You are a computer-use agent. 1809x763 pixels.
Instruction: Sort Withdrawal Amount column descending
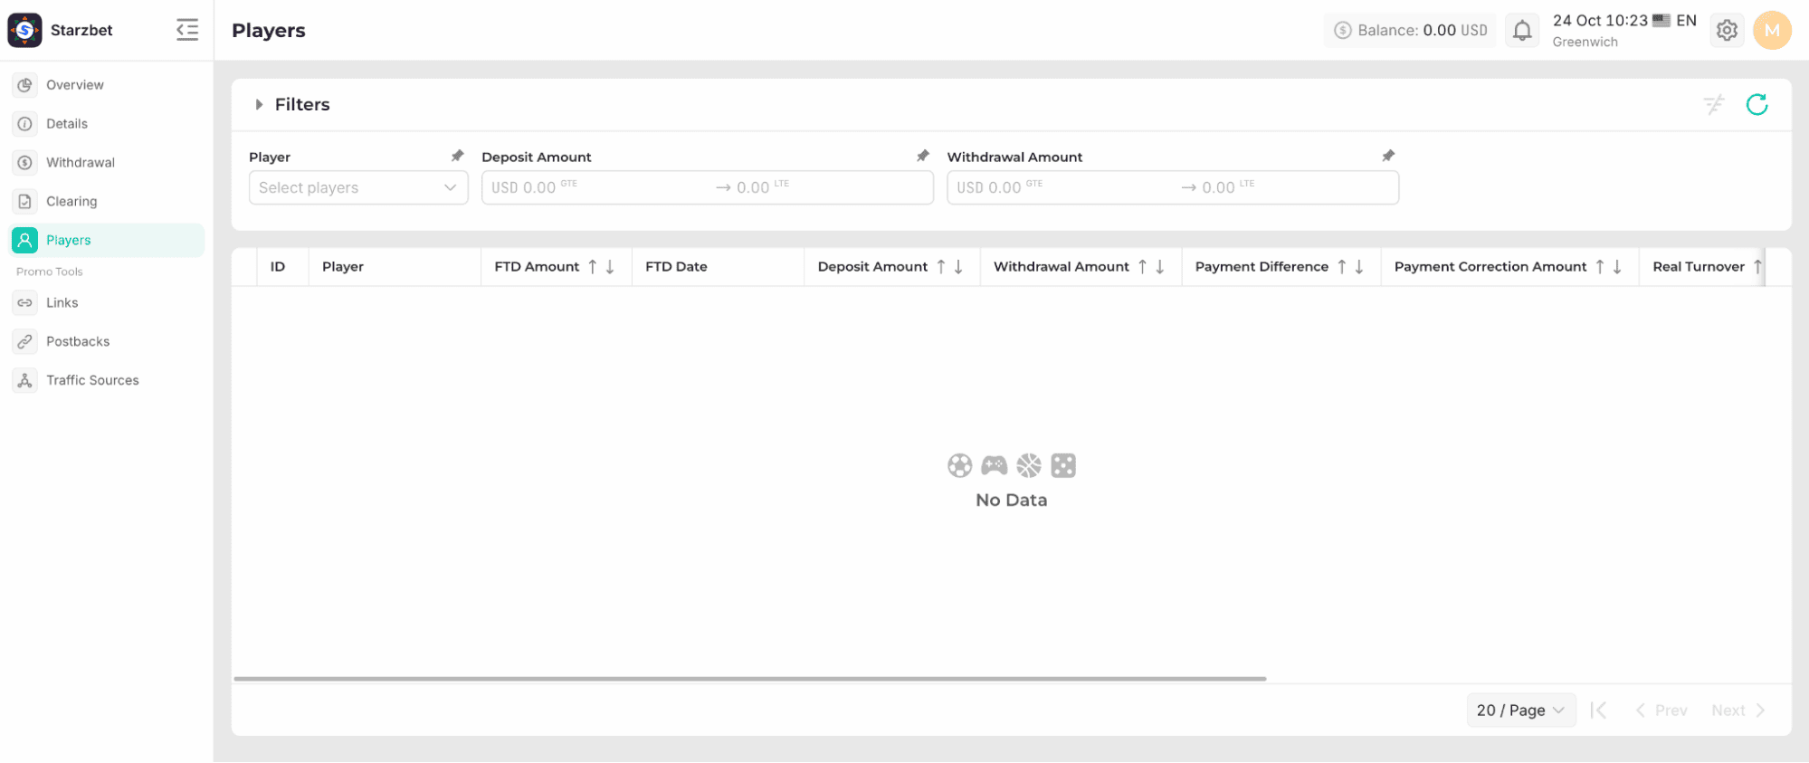click(1160, 267)
